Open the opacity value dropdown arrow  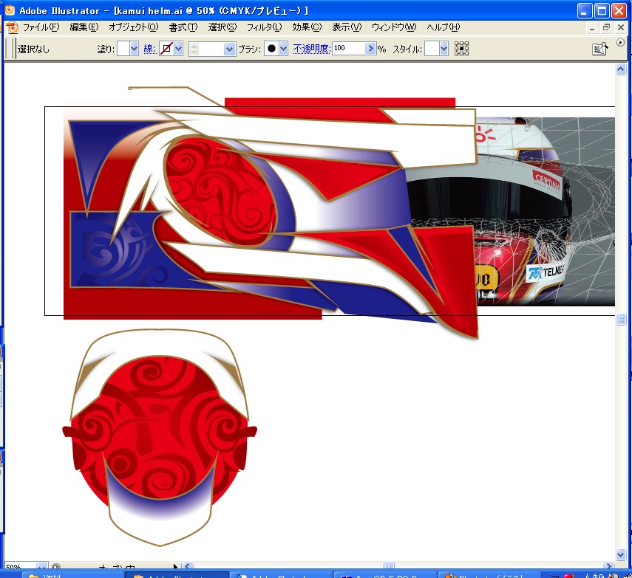pos(371,48)
